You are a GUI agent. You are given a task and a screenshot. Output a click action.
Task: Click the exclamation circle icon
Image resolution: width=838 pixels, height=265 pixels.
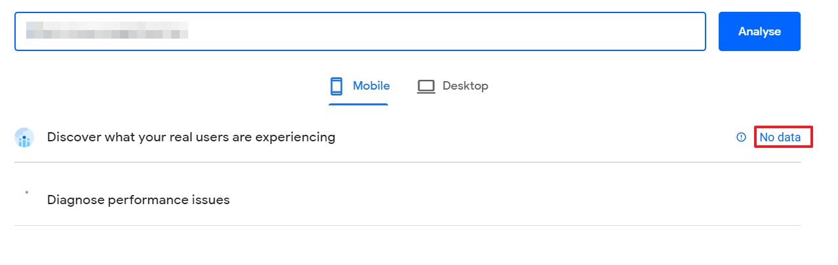(x=742, y=137)
